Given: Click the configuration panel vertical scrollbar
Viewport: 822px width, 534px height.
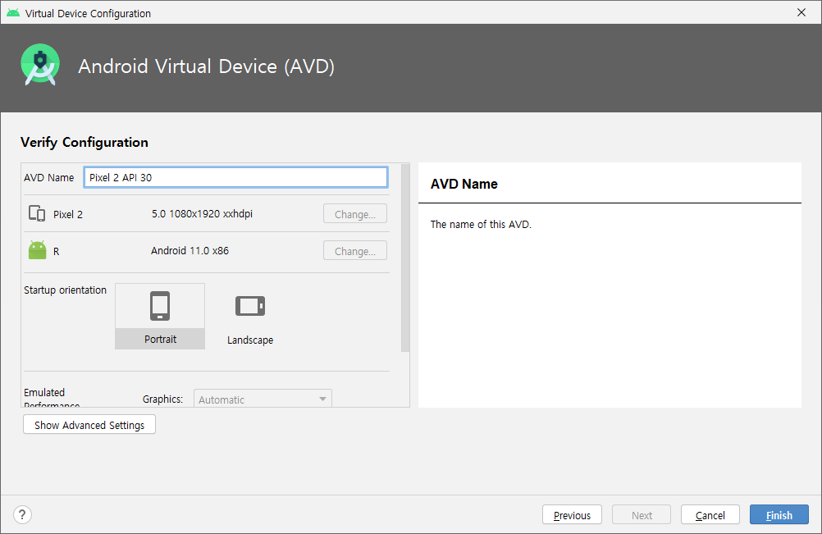Looking at the screenshot, I should tap(405, 258).
